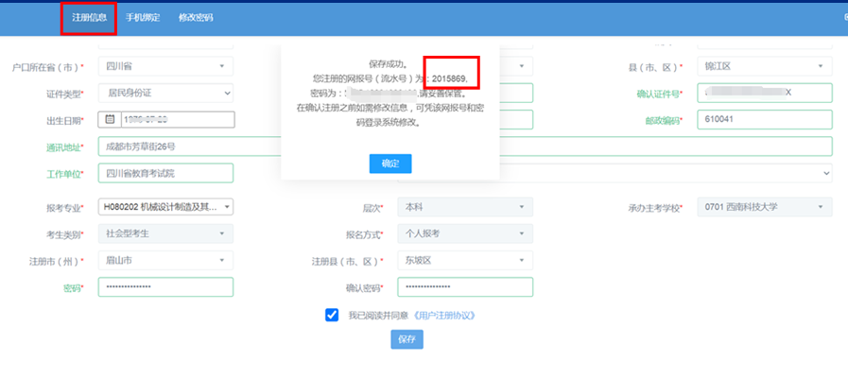848x379 pixels.
Task: Click the calendar icon in 出生日期
Action: [110, 120]
